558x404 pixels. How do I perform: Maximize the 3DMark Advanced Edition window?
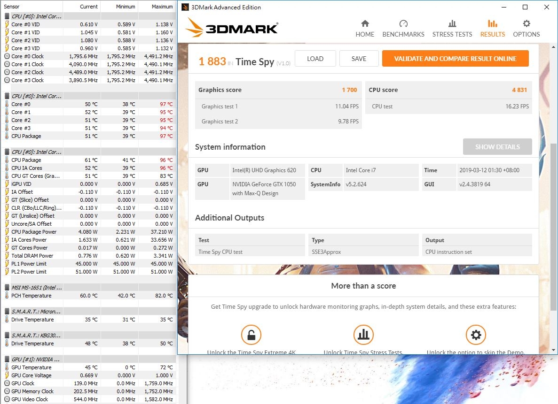coord(525,7)
